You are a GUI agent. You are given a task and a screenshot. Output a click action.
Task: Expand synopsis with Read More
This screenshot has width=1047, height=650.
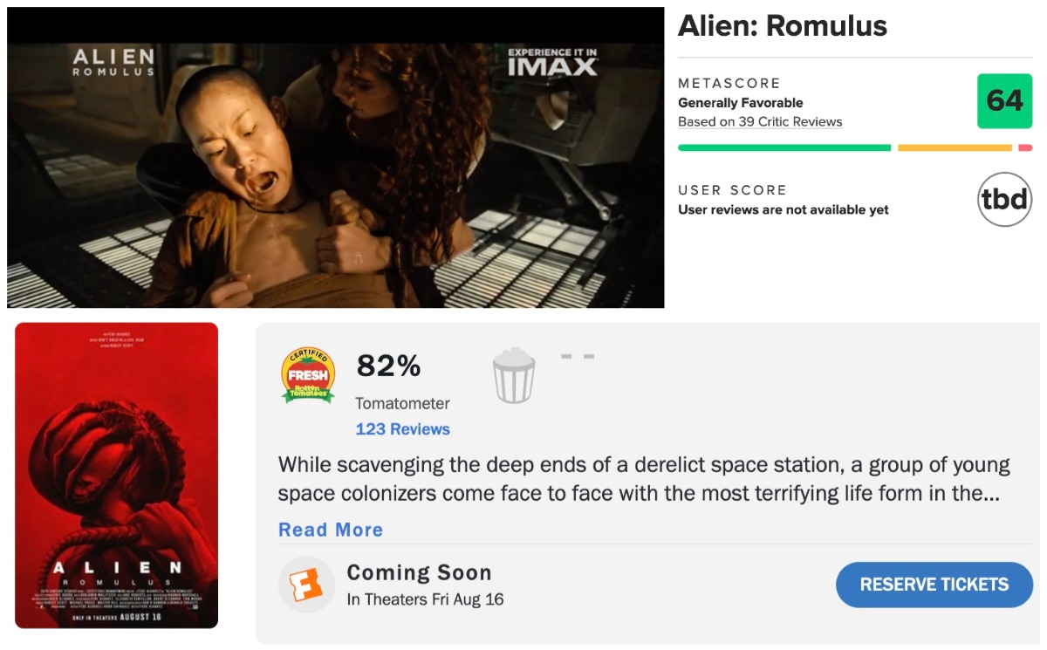[x=330, y=530]
